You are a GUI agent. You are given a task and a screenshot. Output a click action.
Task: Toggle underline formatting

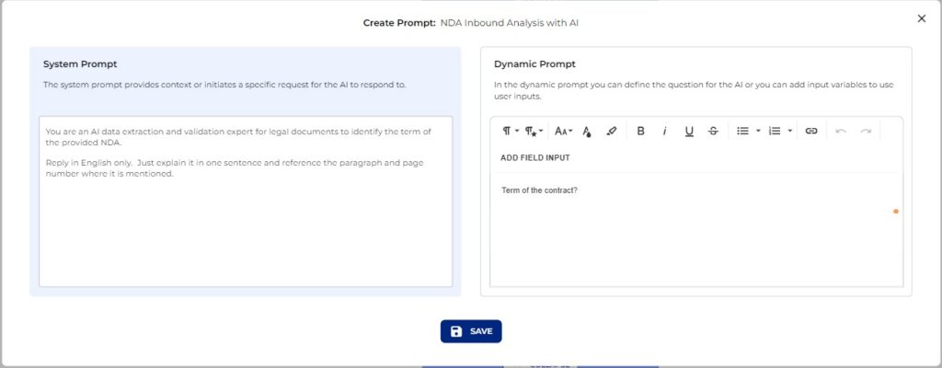click(689, 131)
